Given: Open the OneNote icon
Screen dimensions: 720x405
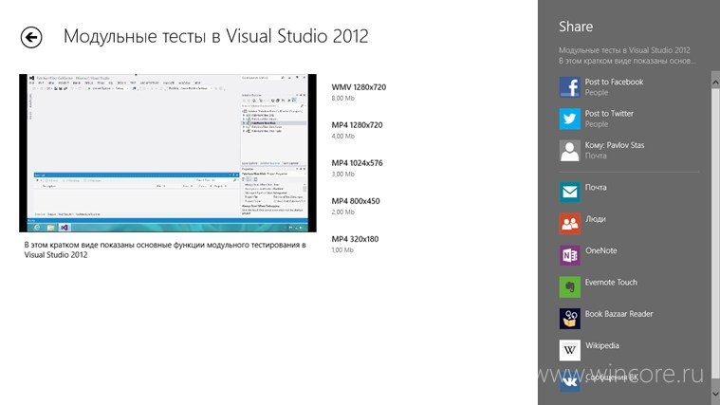Looking at the screenshot, I should click(x=570, y=255).
